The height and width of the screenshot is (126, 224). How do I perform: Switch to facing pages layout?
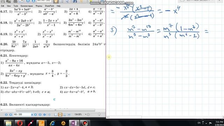point(64,114)
